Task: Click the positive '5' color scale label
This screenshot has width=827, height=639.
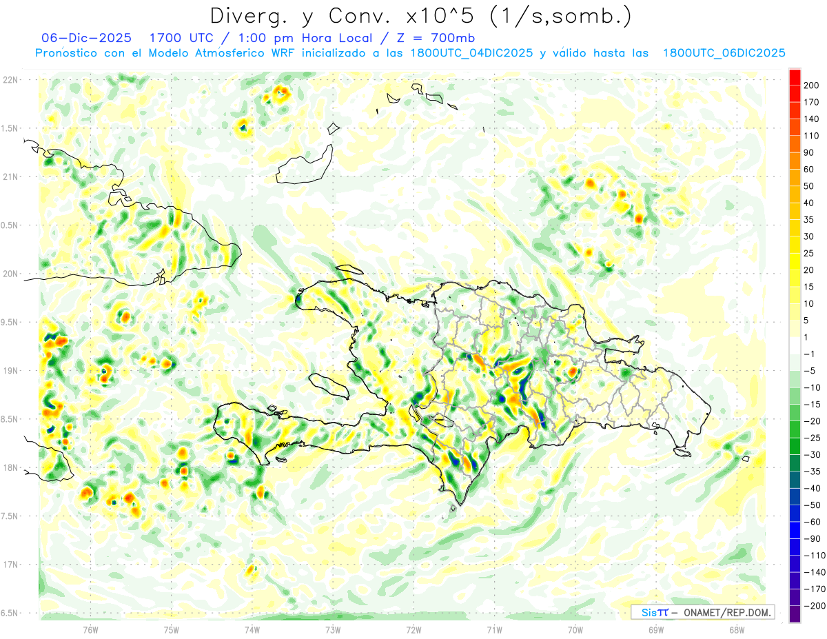Action: pyautogui.click(x=807, y=321)
